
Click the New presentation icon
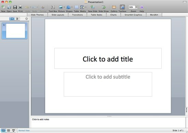point(3,7)
